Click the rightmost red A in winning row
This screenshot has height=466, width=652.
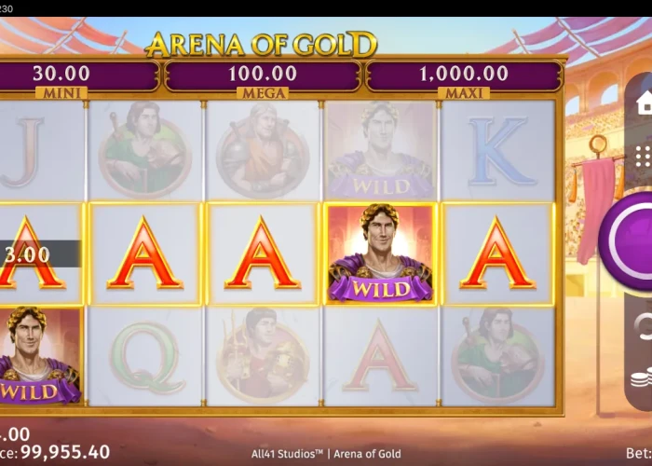(x=497, y=253)
